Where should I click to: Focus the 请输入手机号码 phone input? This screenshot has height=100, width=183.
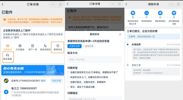(95, 59)
